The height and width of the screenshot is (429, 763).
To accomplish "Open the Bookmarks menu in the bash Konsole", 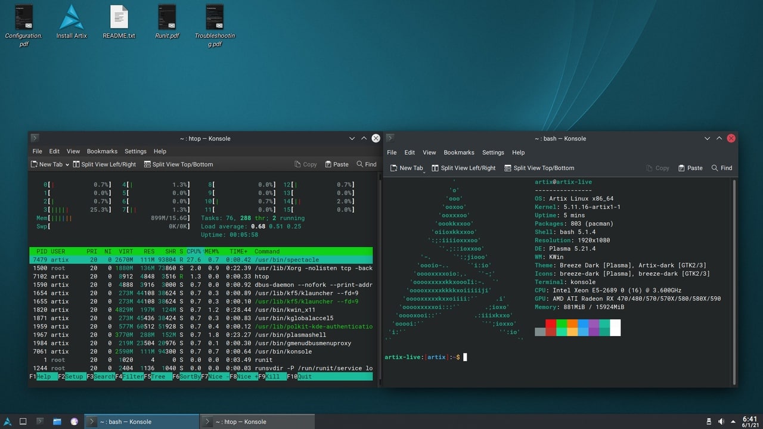I will pyautogui.click(x=459, y=153).
